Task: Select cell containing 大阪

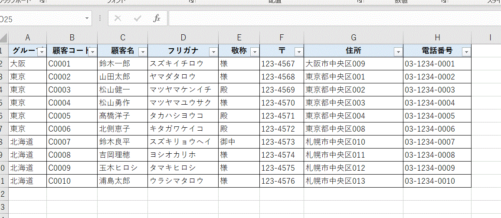Action: 27,63
